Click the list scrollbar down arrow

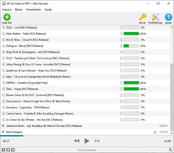tap(172, 133)
